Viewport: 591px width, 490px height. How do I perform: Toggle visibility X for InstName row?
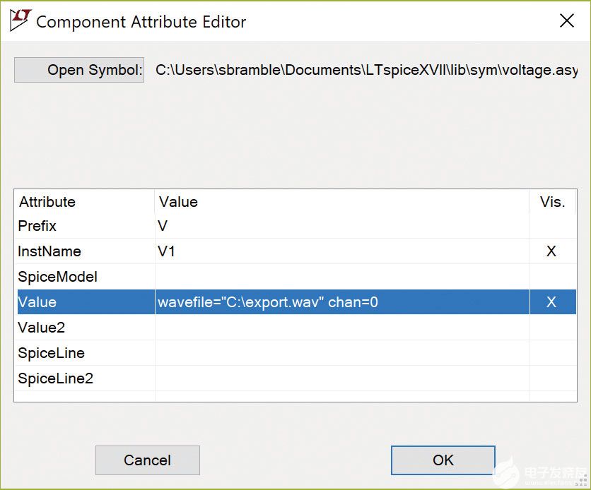551,251
